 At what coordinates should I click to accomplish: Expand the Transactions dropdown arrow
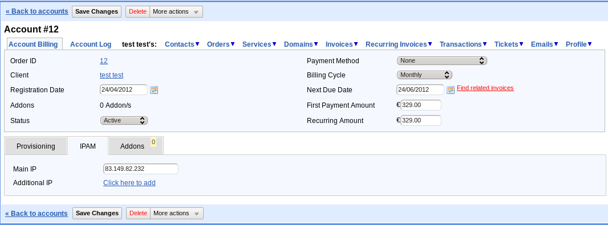[485, 44]
